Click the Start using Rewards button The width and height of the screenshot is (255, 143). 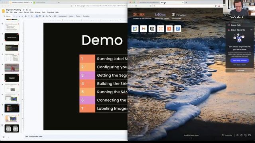pyautogui.click(x=239, y=60)
